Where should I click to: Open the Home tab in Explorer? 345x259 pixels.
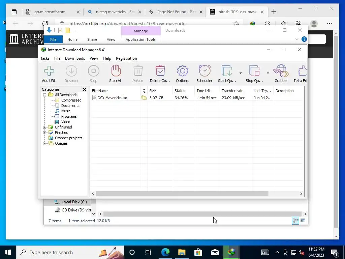[x=72, y=39]
